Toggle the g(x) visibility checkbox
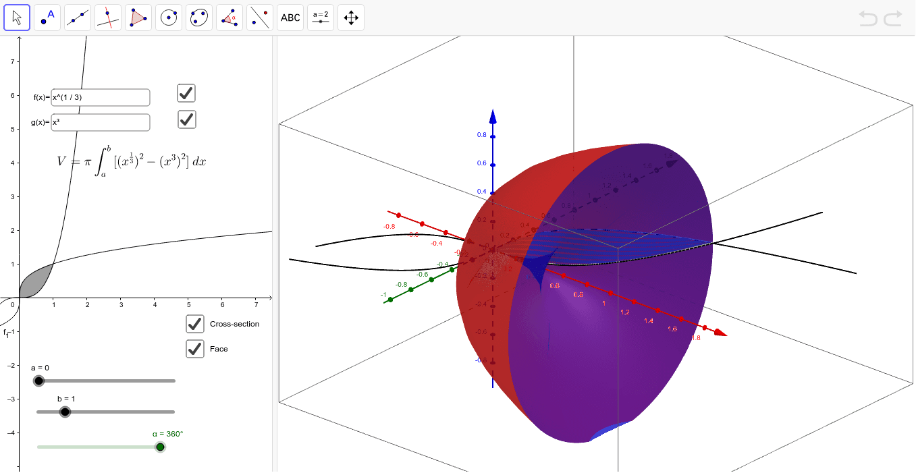Image resolution: width=916 pixels, height=473 pixels. point(186,119)
